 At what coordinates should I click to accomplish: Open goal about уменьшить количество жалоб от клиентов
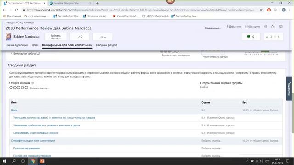(54, 118)
